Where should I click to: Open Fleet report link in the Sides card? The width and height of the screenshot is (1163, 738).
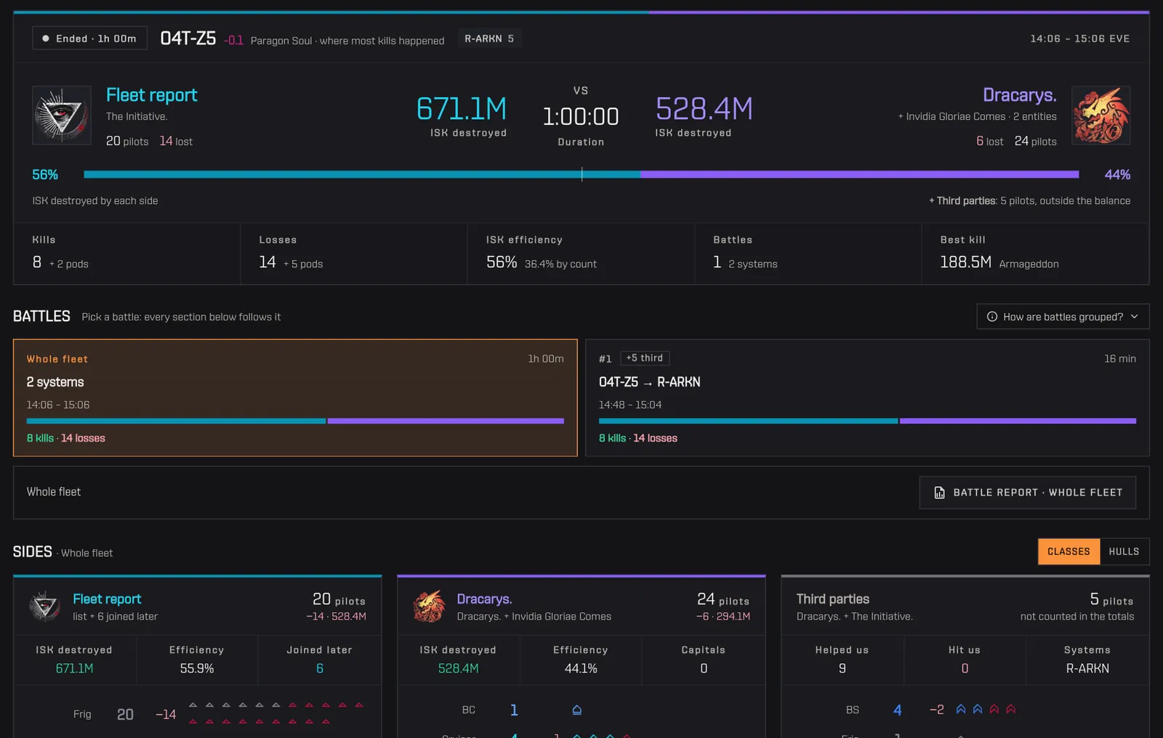(x=107, y=599)
